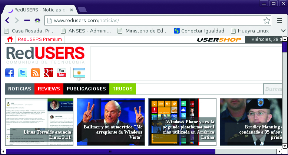The image size is (288, 155).
Task: Click the red home icon on site
Action: pyautogui.click(x=10, y=39)
